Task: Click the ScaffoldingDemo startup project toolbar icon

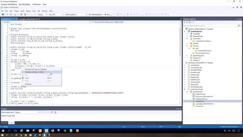Action: (x=90, y=14)
